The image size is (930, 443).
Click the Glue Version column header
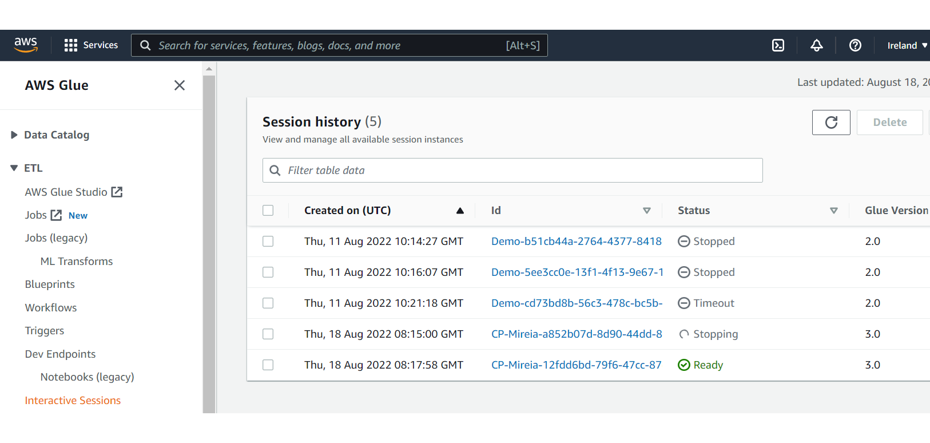click(x=896, y=211)
